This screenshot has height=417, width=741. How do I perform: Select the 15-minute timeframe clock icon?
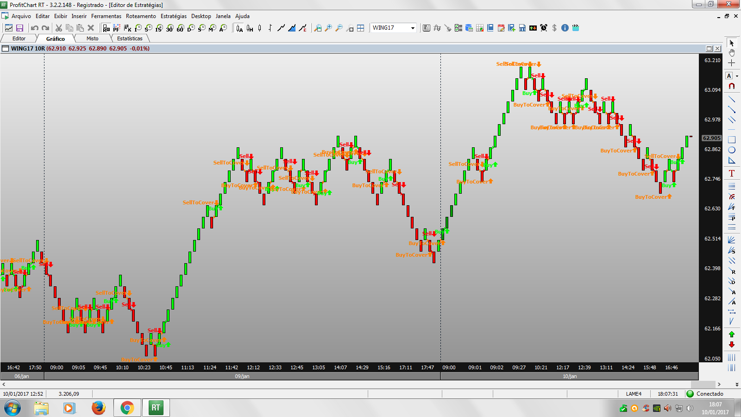159,28
